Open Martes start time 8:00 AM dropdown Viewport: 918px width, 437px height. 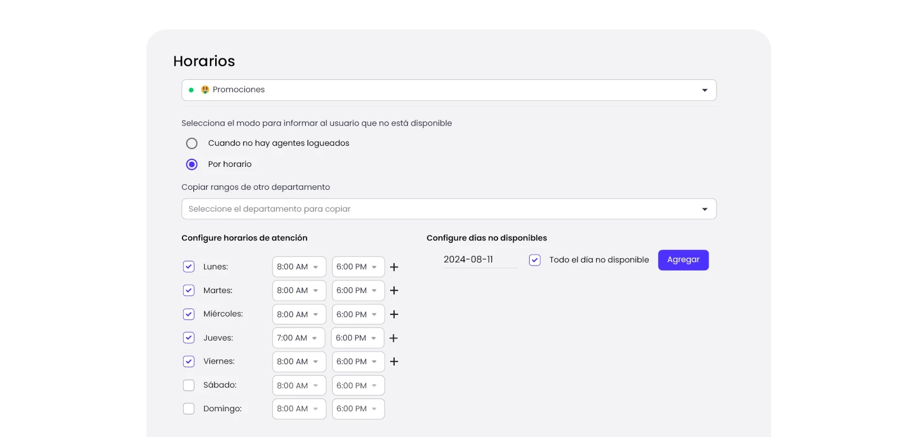(x=299, y=291)
